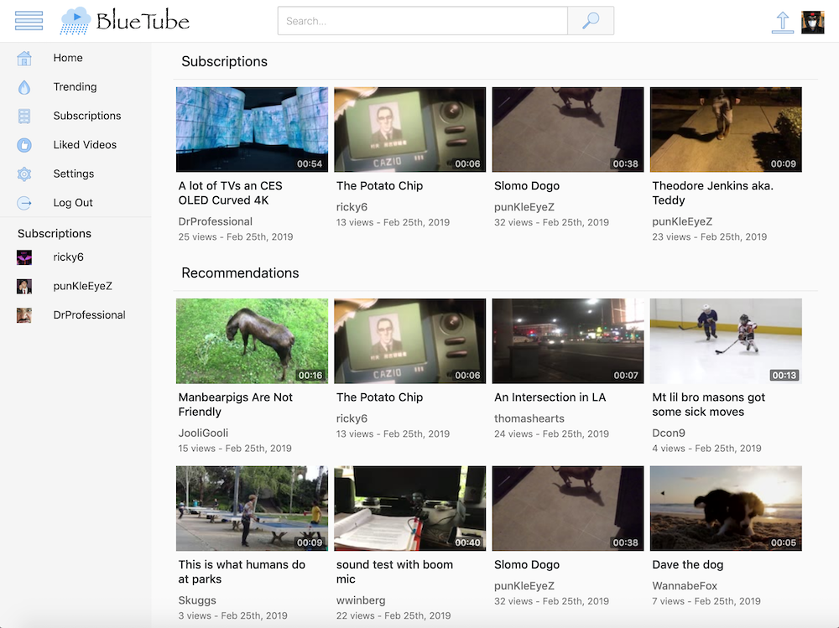The width and height of the screenshot is (839, 628).
Task: Visit punKleEyeZ channel under Slomo Dogo
Action: pos(525,206)
